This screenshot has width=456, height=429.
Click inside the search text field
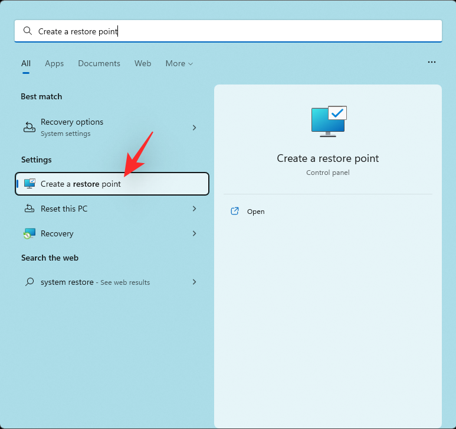(236, 31)
